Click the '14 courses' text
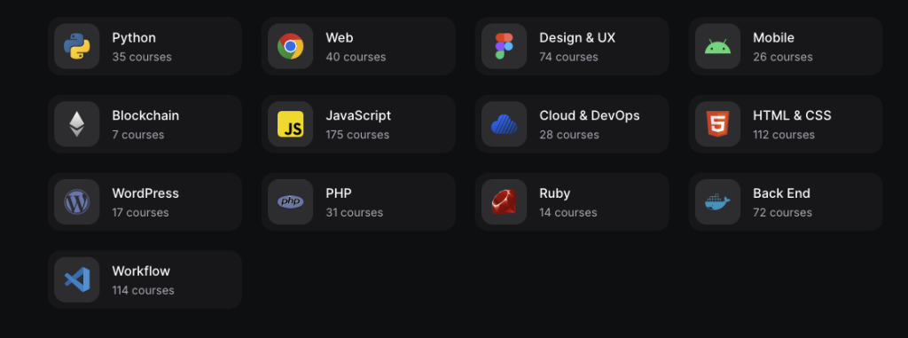The height and width of the screenshot is (338, 908). [x=568, y=213]
